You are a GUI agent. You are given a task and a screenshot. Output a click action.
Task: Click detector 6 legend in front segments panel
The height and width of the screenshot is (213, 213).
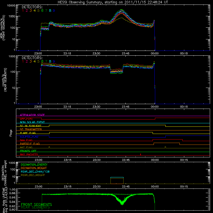click(x=42, y=11)
